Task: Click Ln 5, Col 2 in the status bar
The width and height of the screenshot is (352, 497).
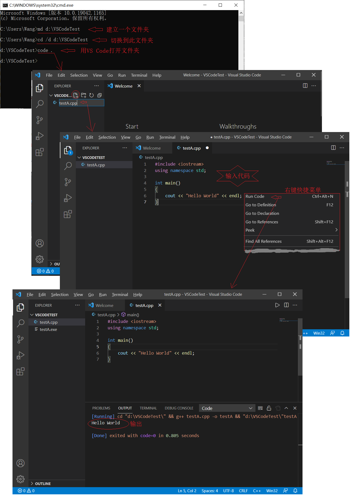Action: pos(187,491)
